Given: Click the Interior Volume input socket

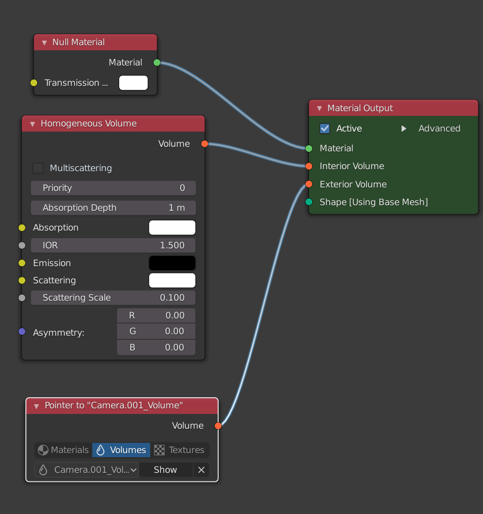Looking at the screenshot, I should pyautogui.click(x=308, y=166).
